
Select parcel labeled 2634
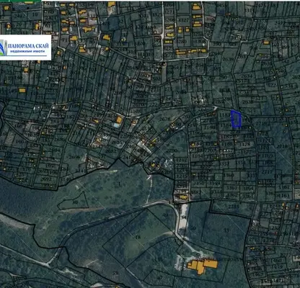pyautogui.click(x=247, y=76)
